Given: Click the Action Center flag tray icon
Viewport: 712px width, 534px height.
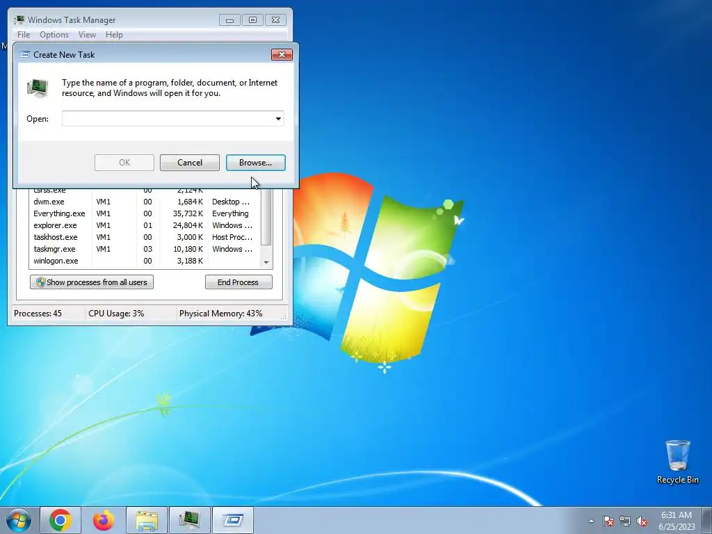Looking at the screenshot, I should [608, 521].
